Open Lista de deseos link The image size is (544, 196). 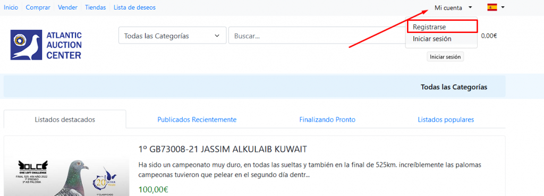pos(134,7)
